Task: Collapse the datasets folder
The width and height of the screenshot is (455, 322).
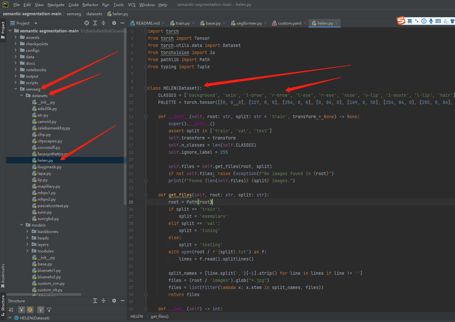Action: coord(22,95)
